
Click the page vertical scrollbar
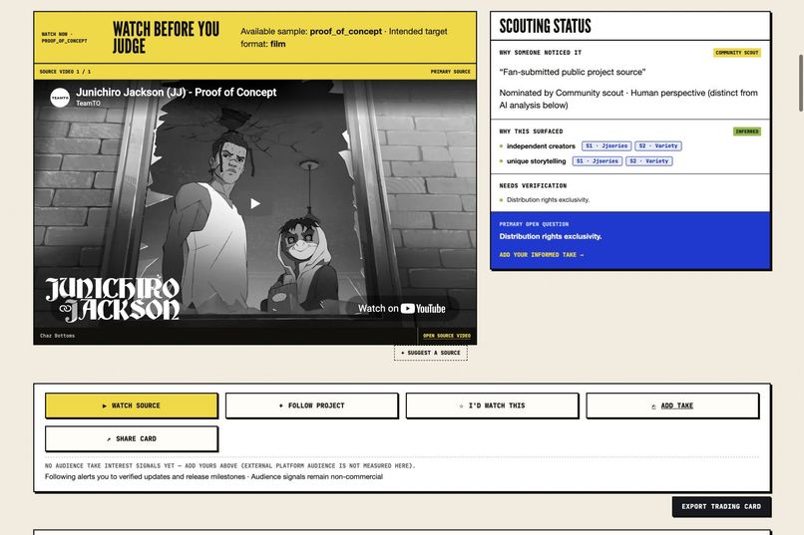[x=800, y=82]
